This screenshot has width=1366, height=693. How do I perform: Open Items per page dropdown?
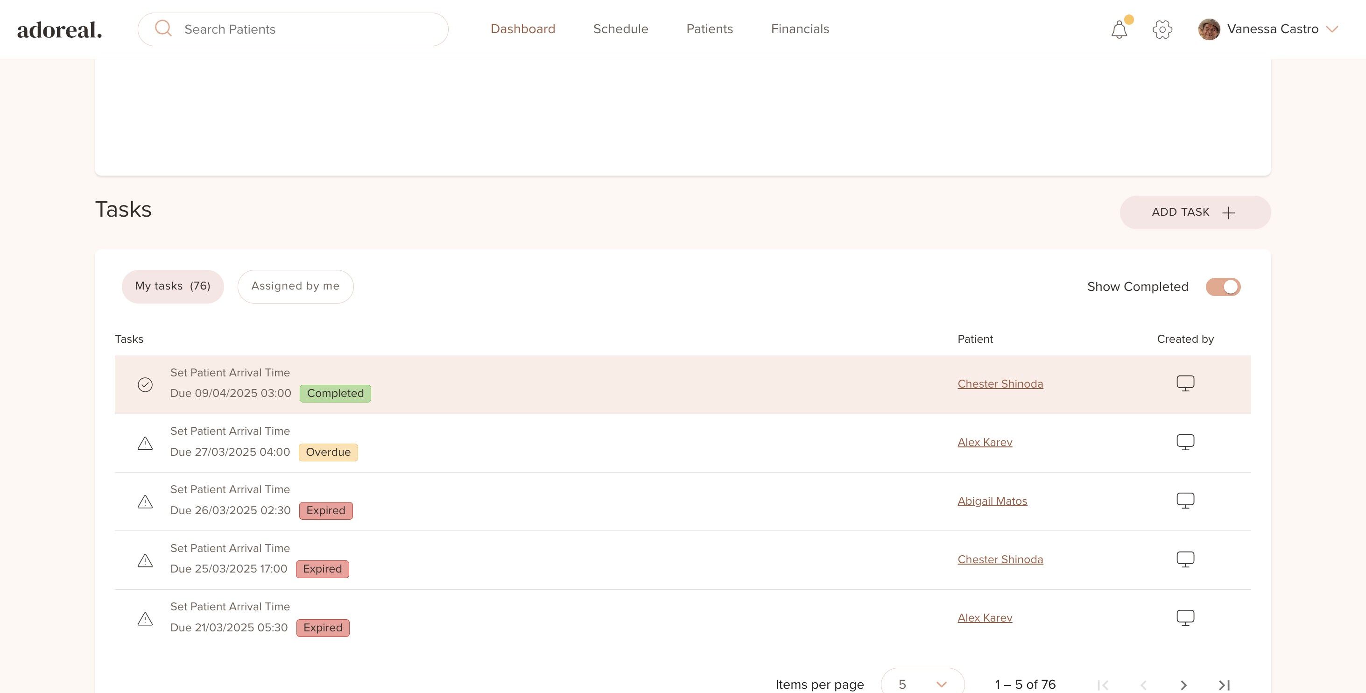coord(922,684)
